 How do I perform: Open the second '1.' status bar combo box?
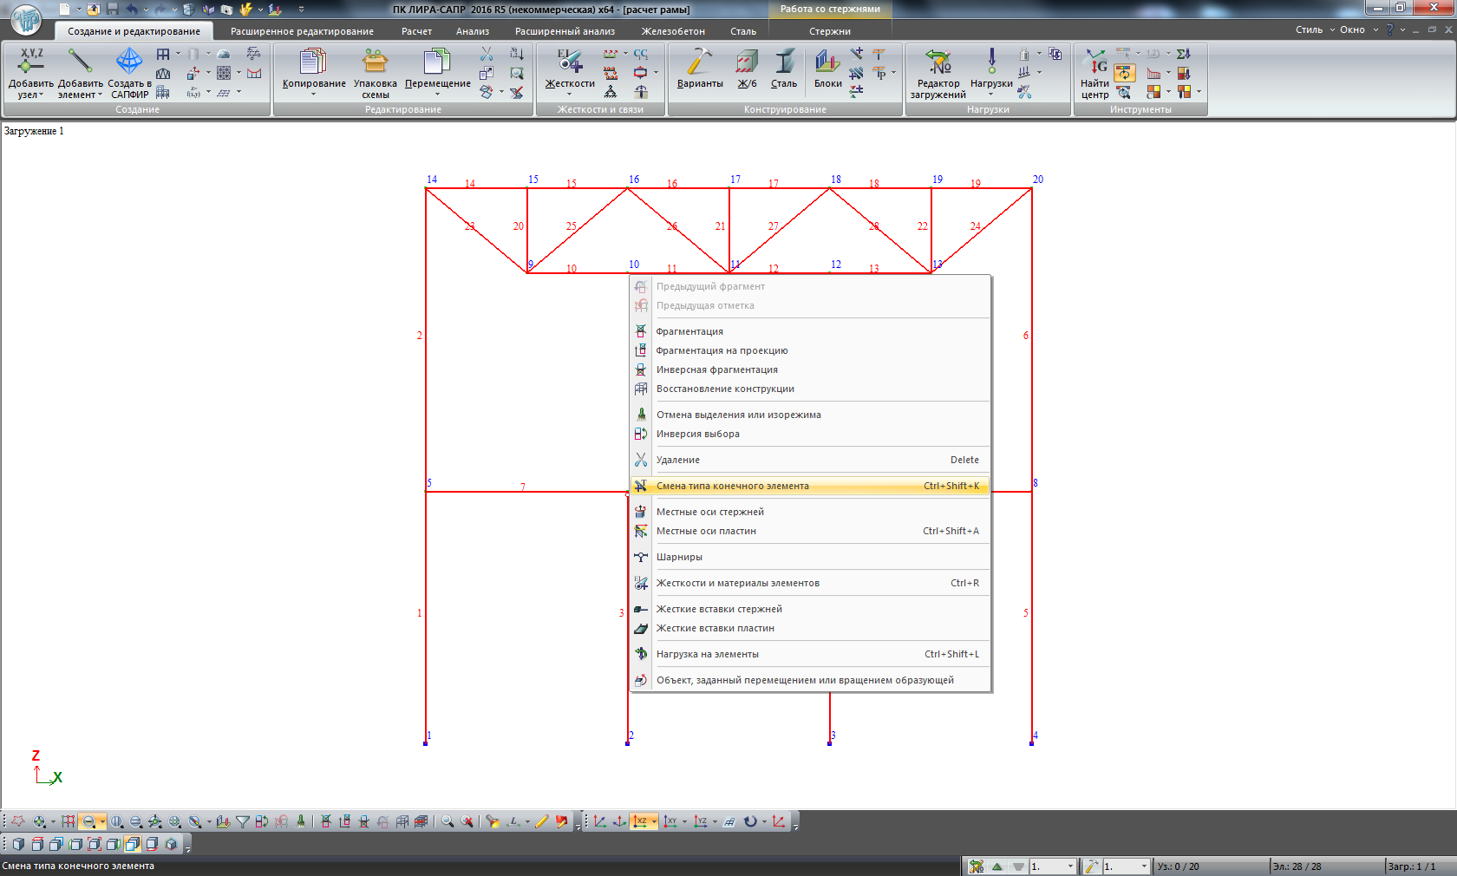coord(1126,866)
